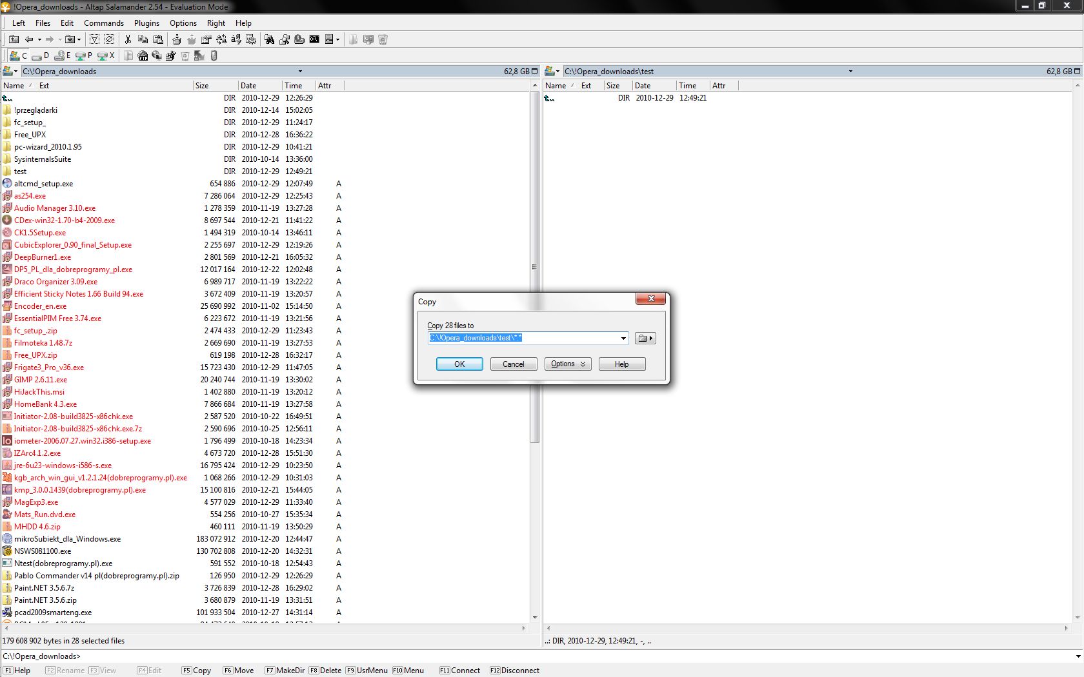Screen dimensions: 1084x677
Task: Select Paint.NET 3.5.6.zip file
Action: tap(45, 600)
